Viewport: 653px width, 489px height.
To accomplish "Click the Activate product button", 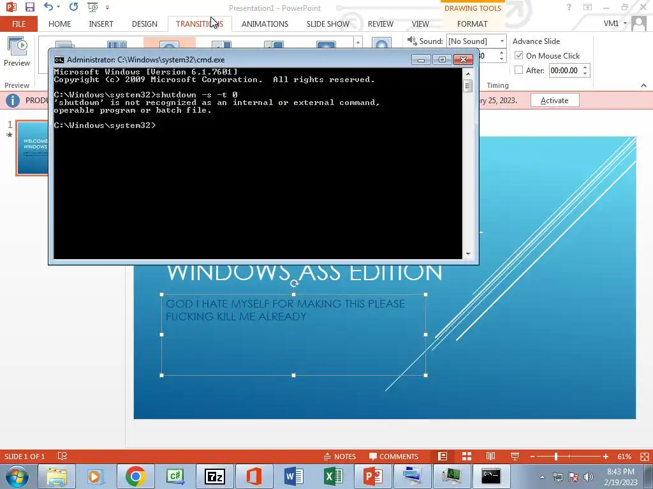I will (x=555, y=100).
